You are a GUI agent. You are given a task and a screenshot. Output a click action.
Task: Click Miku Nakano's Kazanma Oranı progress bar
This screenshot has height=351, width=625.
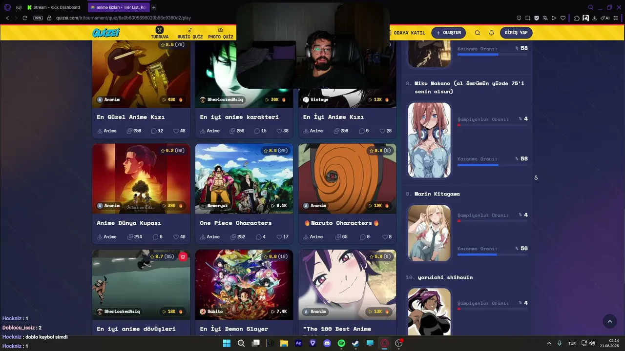point(492,165)
